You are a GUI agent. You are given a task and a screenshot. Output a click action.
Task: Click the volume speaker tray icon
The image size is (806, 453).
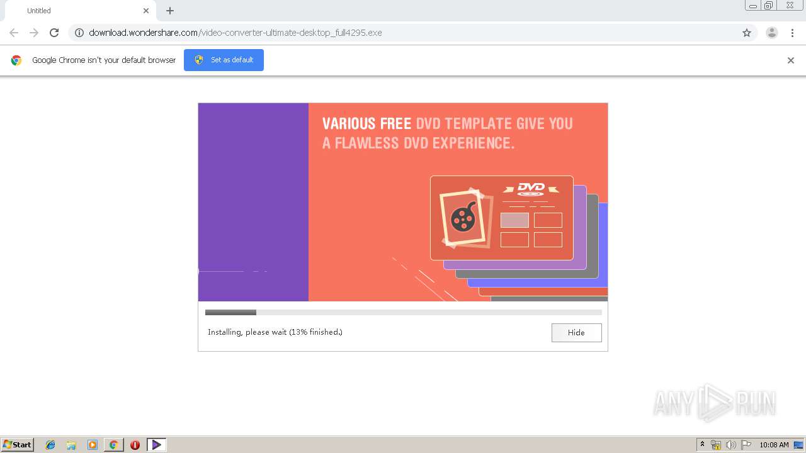click(731, 445)
